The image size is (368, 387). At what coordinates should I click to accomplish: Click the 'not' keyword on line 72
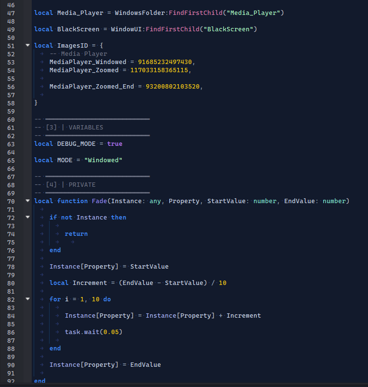[x=66, y=217]
